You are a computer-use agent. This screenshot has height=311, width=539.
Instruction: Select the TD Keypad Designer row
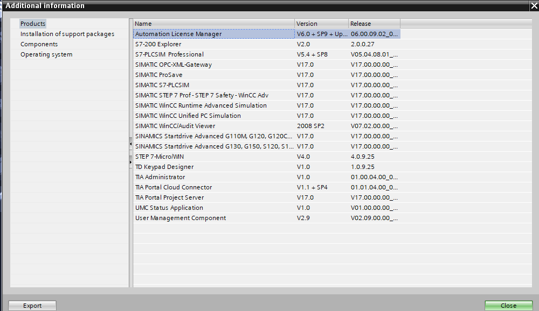click(x=266, y=167)
